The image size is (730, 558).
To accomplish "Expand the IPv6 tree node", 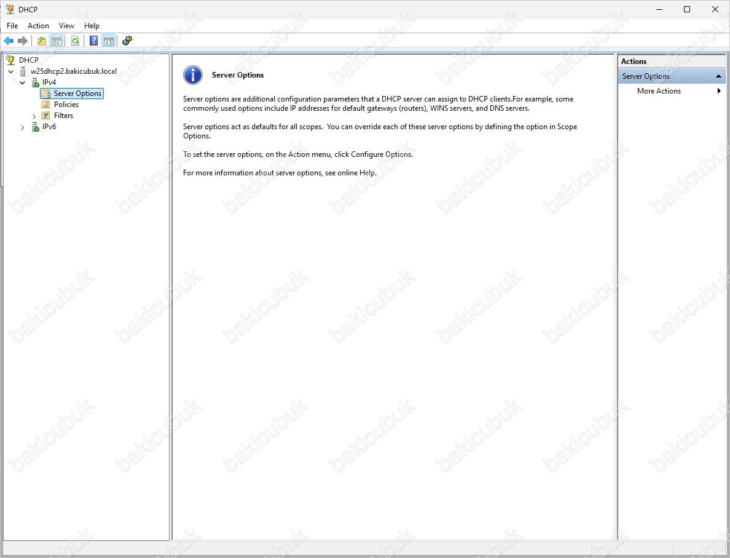I will click(23, 127).
